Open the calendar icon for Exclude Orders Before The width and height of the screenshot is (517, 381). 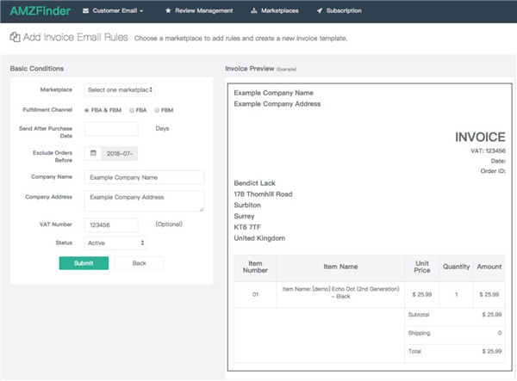[93, 153]
